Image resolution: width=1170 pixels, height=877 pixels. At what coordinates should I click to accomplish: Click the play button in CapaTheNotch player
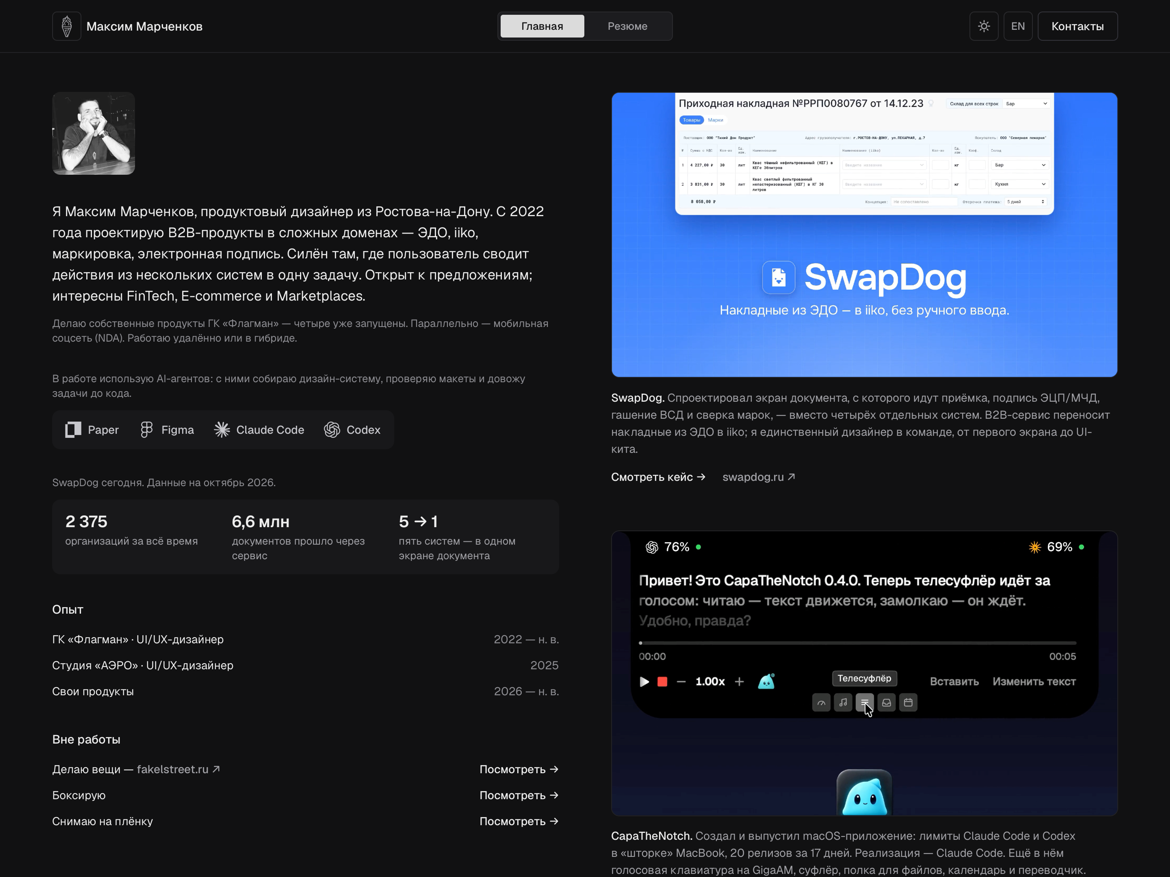[x=644, y=682]
